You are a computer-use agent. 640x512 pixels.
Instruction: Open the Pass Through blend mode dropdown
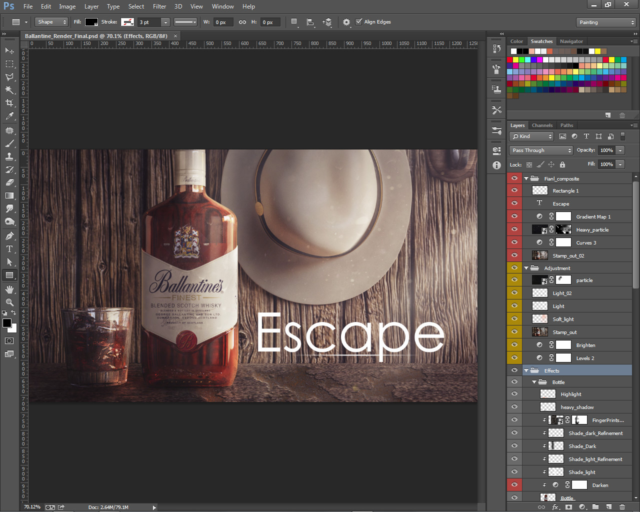541,150
